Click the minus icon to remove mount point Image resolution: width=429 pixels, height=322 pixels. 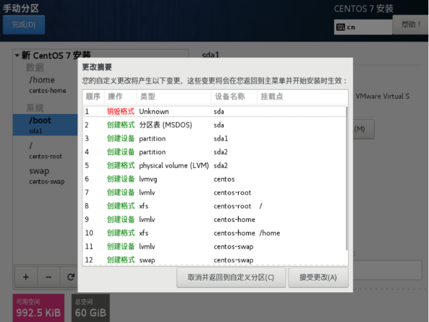[48, 277]
